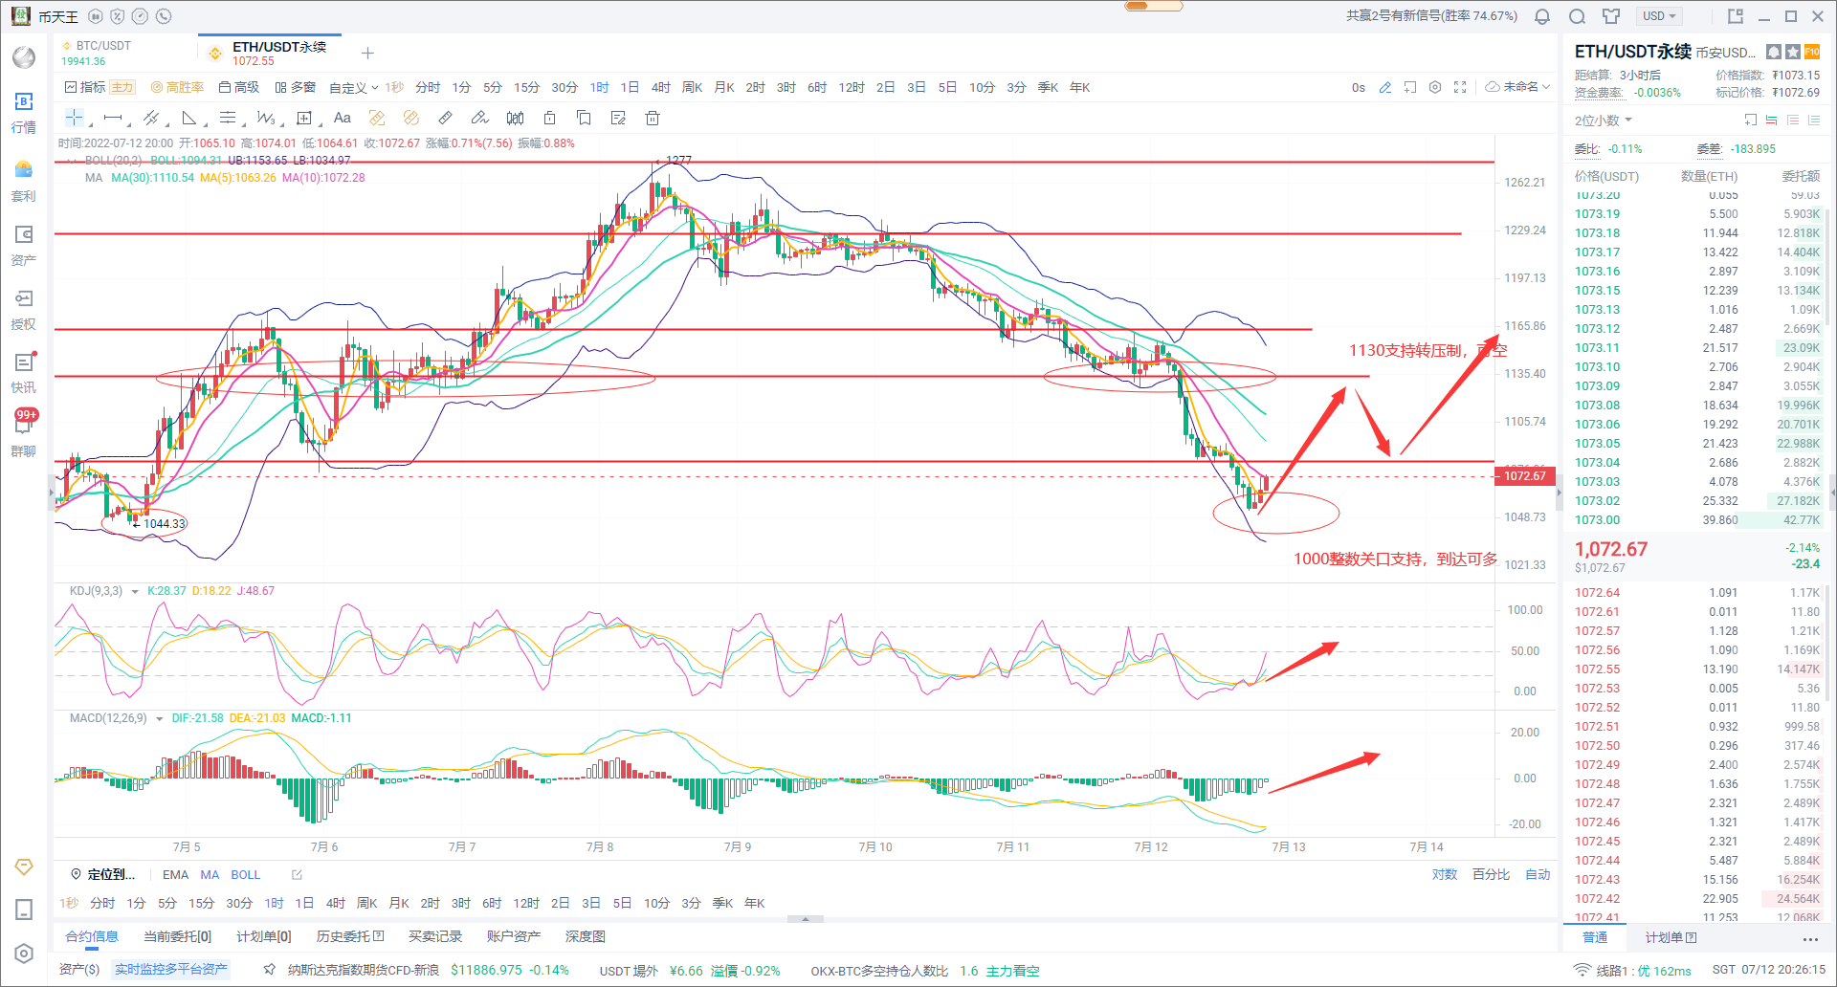
Task: Enter fullscreen chart mode
Action: coord(1460,87)
